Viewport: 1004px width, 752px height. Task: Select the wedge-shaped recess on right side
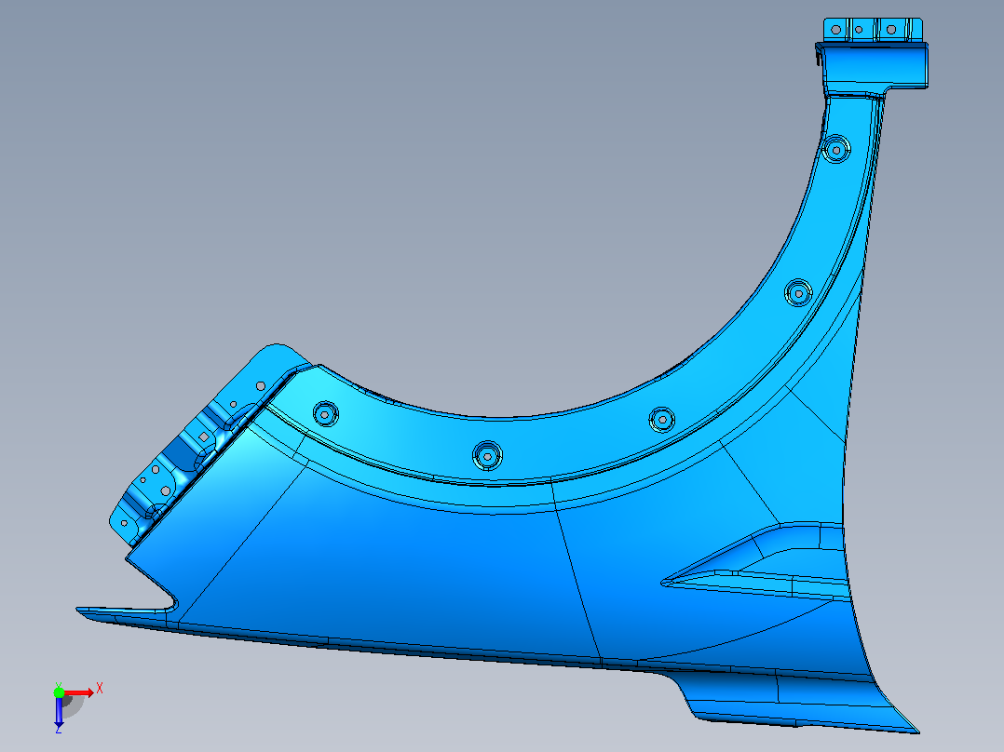(755, 562)
